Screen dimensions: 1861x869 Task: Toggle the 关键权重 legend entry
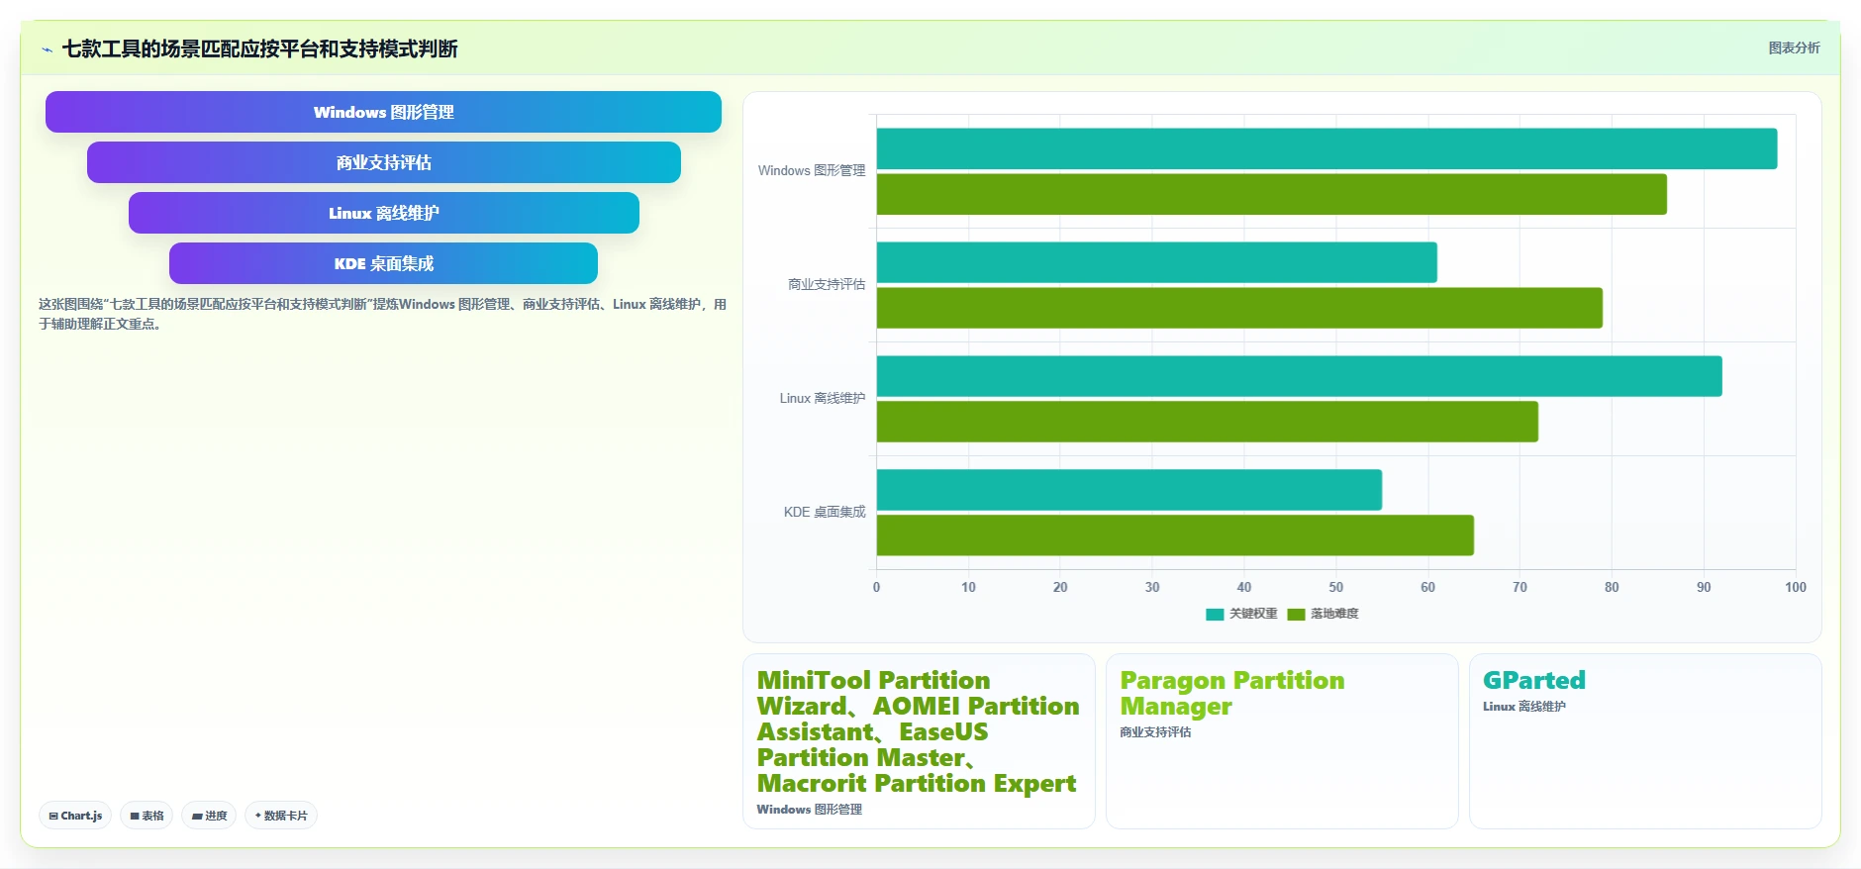coord(1241,614)
